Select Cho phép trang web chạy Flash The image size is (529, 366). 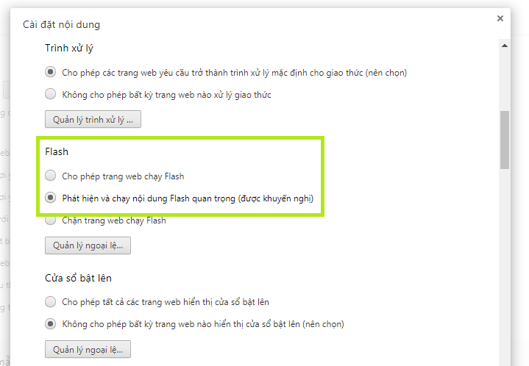pos(51,176)
